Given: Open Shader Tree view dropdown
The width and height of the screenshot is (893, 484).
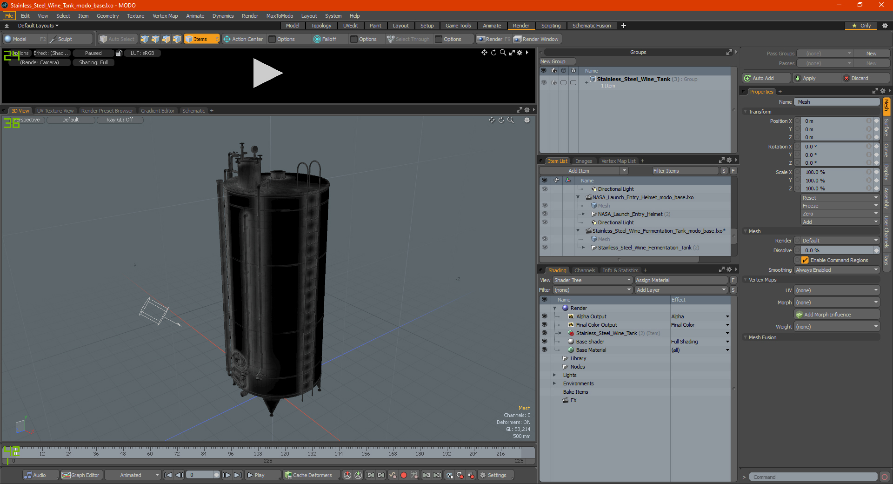Looking at the screenshot, I should click(593, 280).
